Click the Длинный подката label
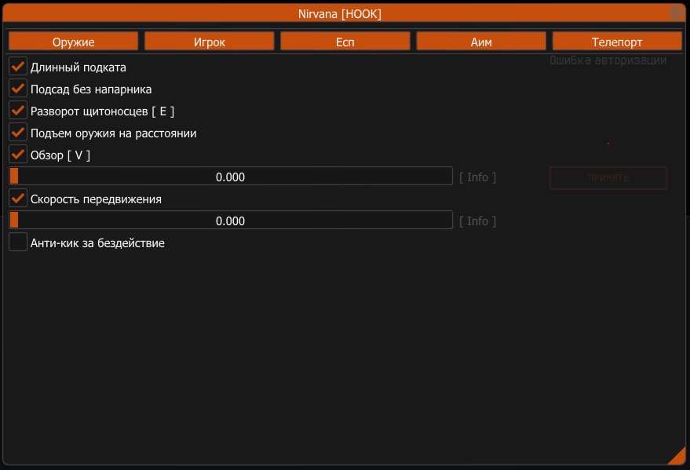This screenshot has height=470, width=690. pyautogui.click(x=78, y=67)
